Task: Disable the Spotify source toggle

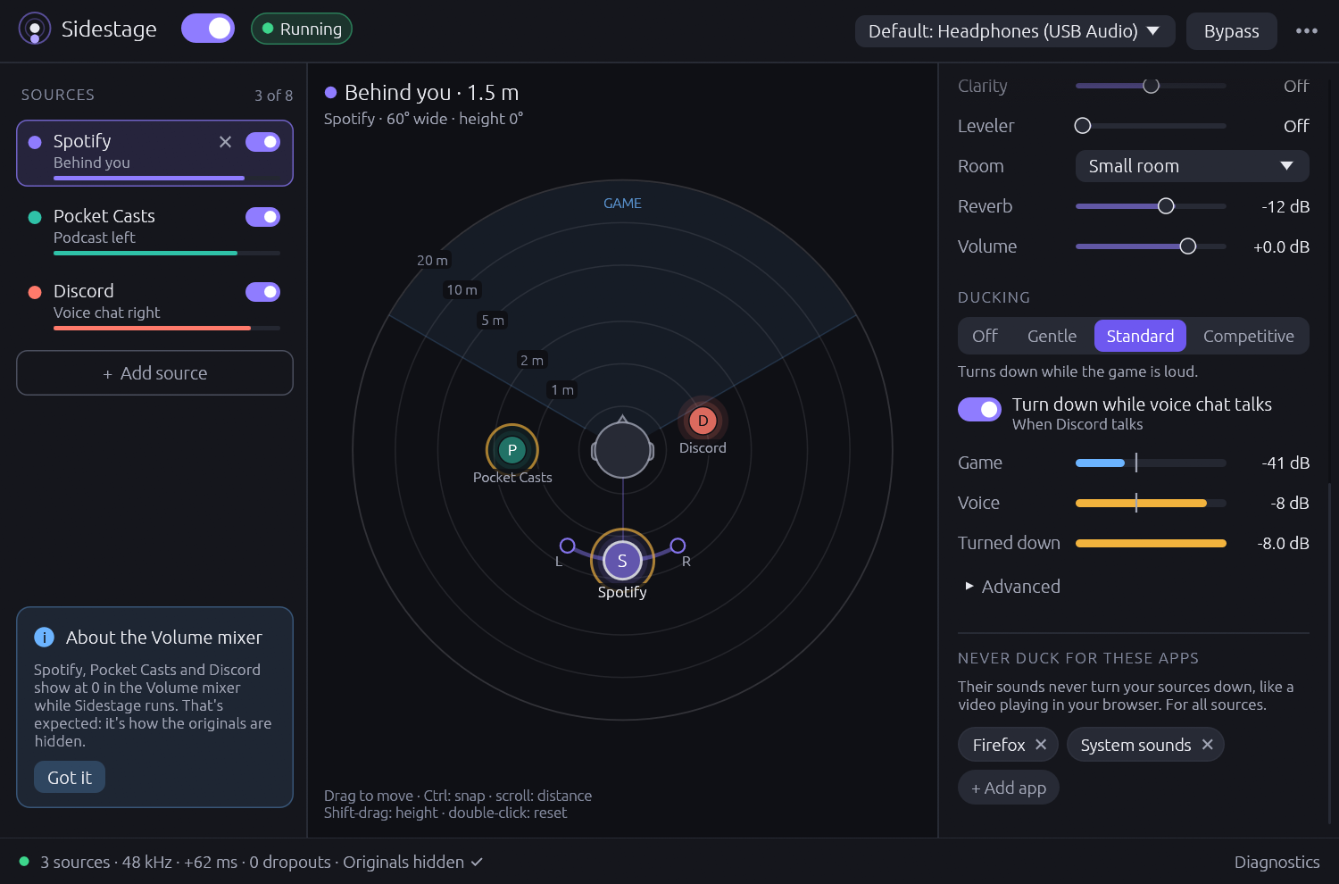Action: click(x=263, y=142)
